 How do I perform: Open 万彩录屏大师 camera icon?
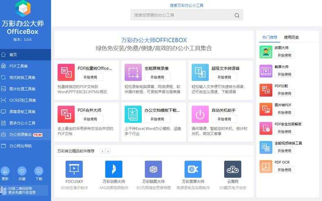click(193, 169)
